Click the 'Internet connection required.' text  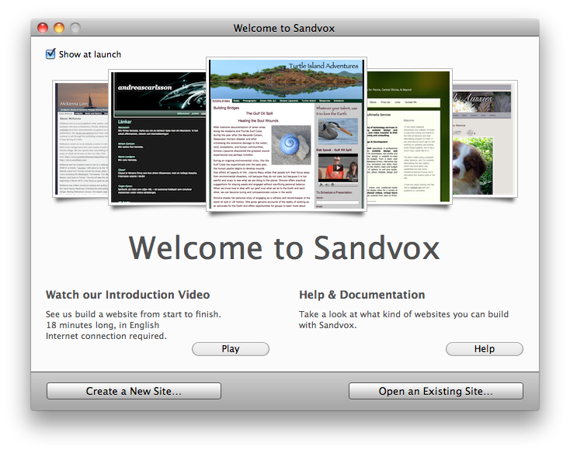(106, 336)
